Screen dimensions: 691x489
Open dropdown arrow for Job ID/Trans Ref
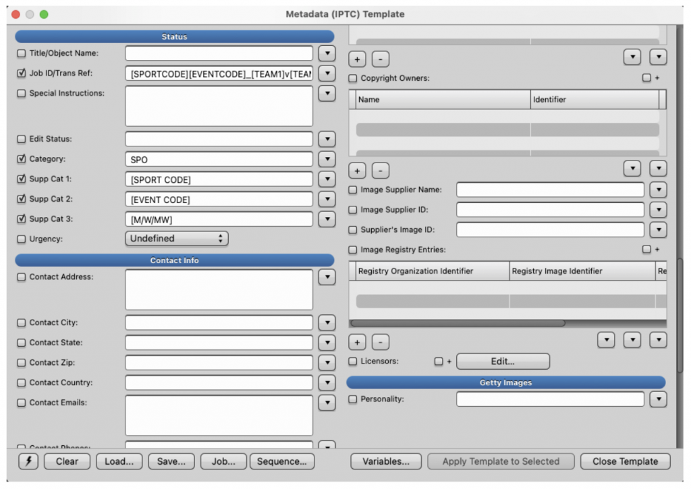pos(327,73)
